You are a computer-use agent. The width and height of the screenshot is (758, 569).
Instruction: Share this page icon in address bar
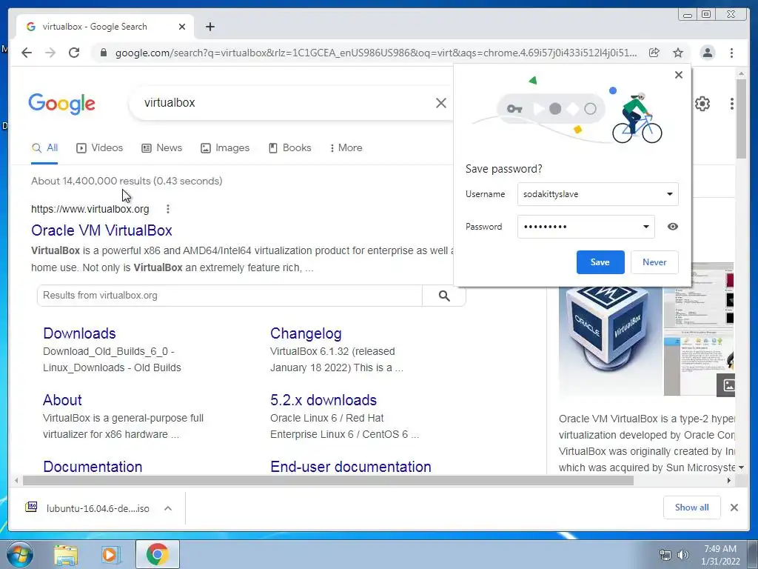654,53
